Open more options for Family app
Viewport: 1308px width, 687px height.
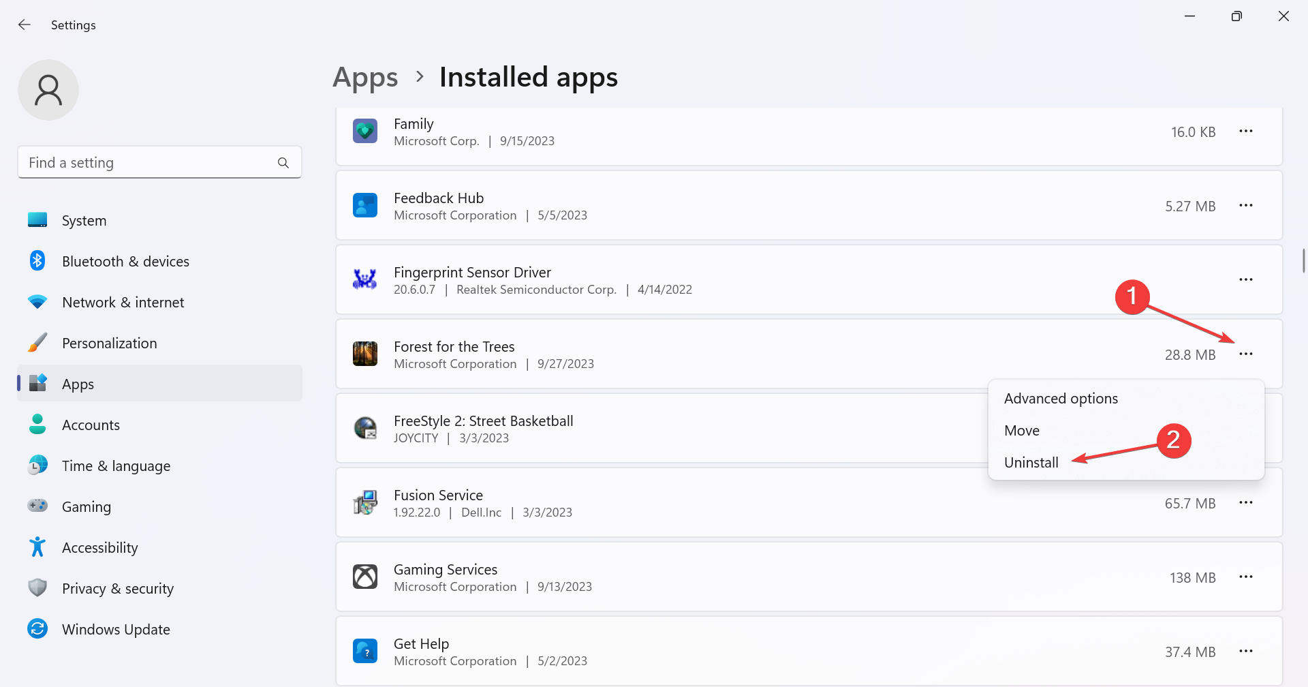click(1247, 131)
